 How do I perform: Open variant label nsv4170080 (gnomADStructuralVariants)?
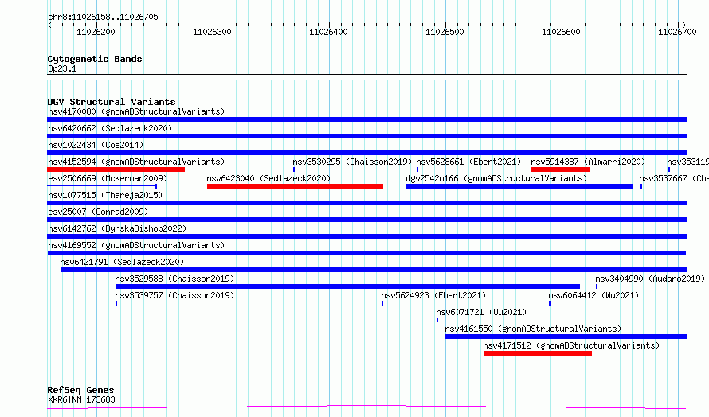pos(136,111)
